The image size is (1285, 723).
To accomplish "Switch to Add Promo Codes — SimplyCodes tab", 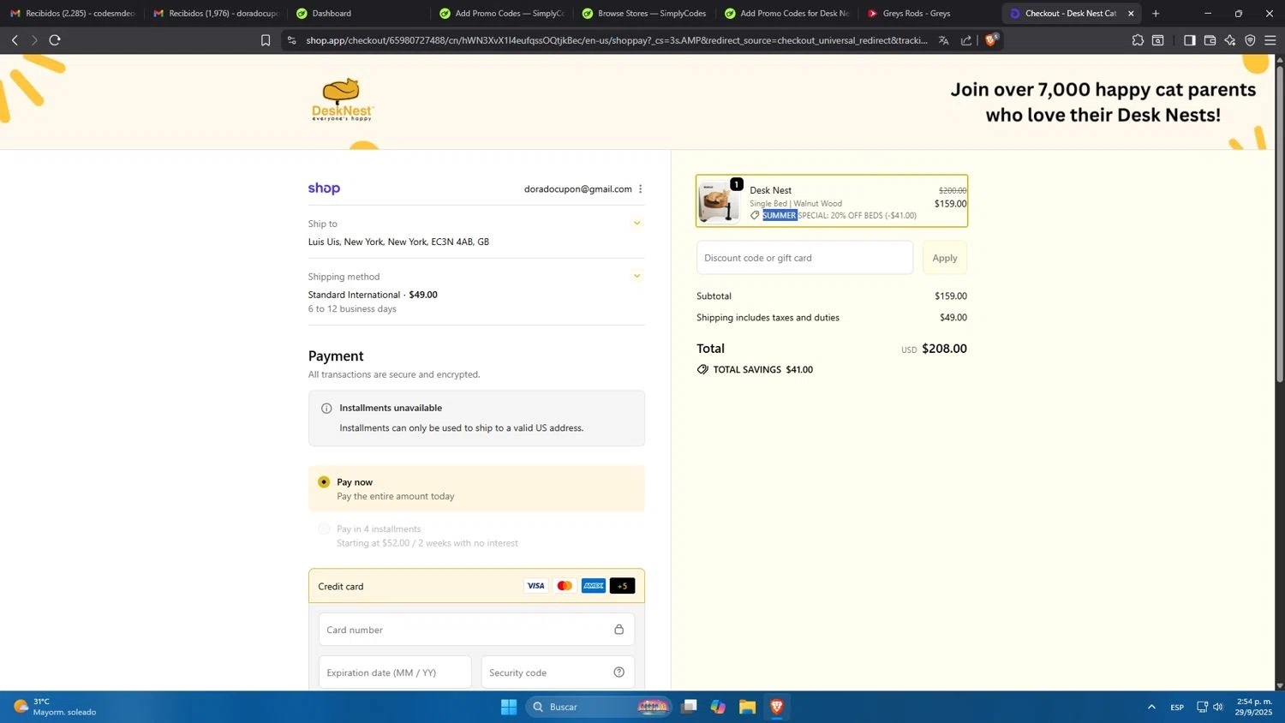I will (x=501, y=13).
